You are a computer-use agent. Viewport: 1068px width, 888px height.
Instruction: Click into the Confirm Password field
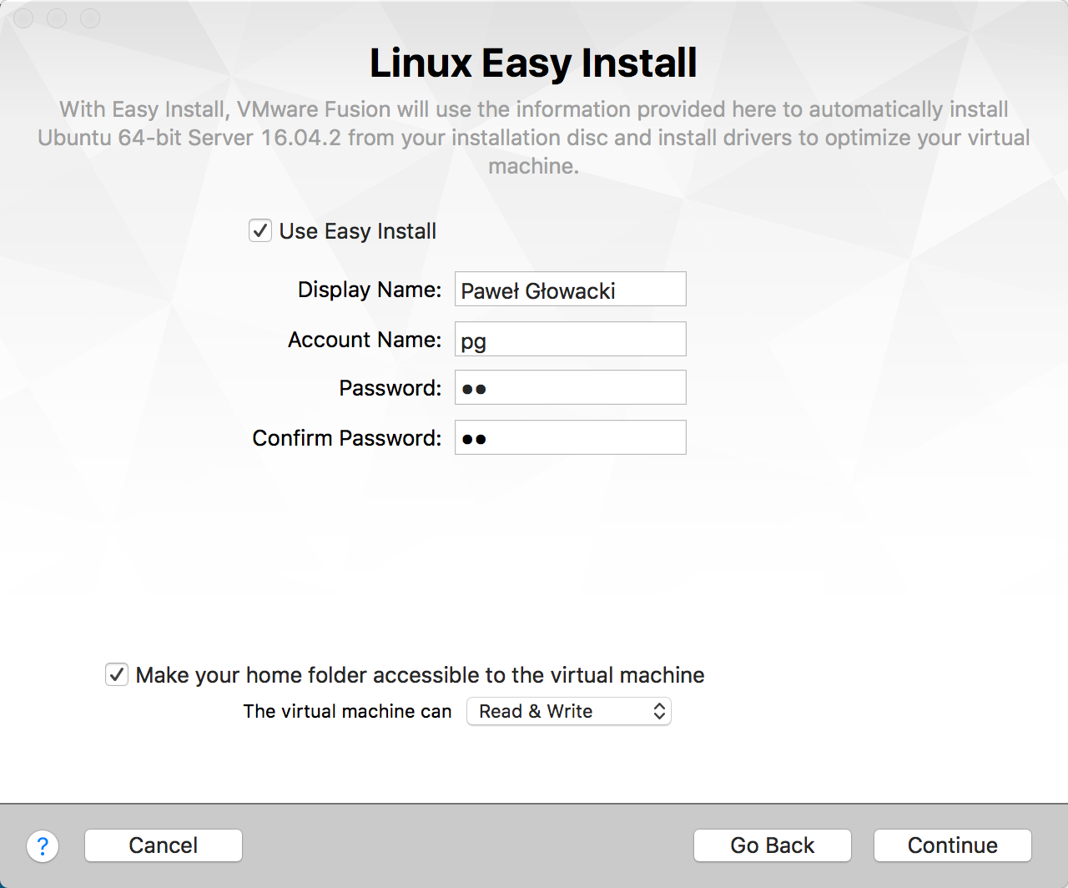click(x=570, y=438)
